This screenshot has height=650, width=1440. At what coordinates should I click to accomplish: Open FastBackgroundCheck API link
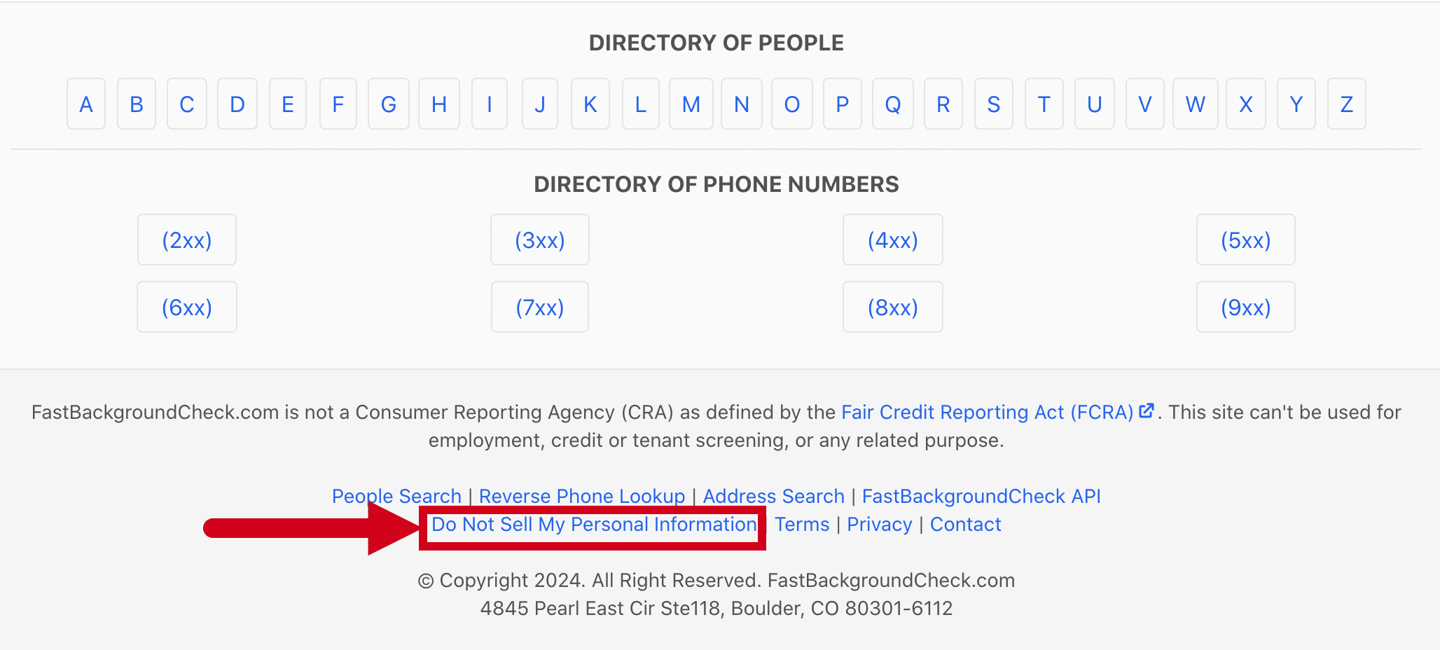981,496
